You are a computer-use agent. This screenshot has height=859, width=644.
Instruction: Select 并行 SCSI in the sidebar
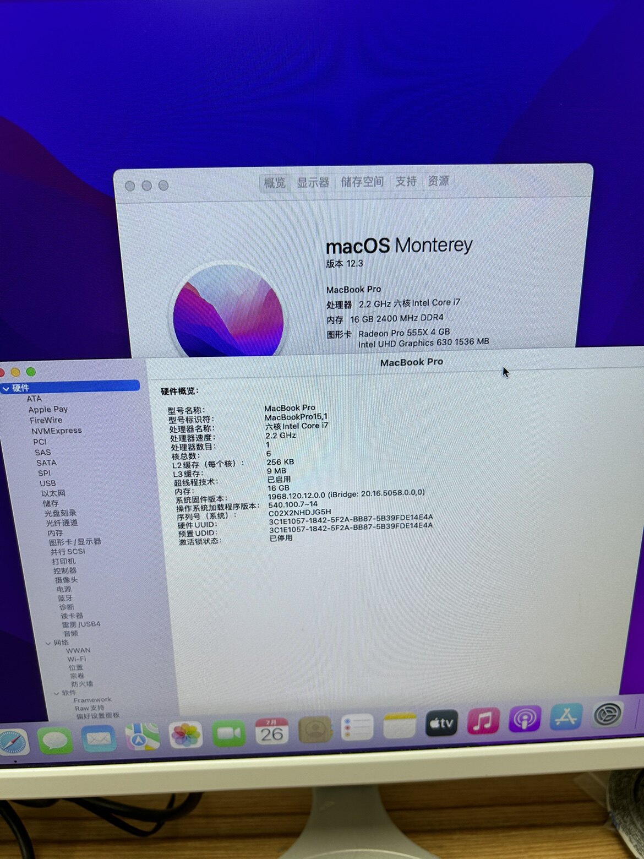coord(68,551)
